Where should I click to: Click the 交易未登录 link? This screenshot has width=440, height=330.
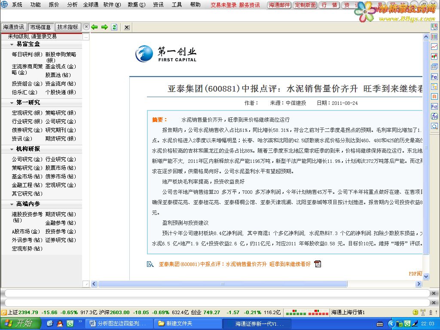[223, 5]
